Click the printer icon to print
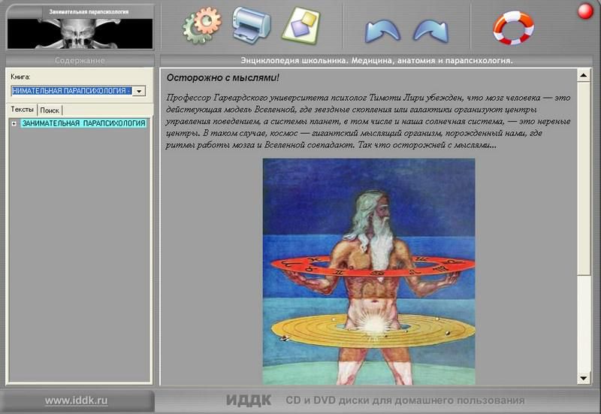Viewport: 601px width, 414px height. pyautogui.click(x=250, y=25)
